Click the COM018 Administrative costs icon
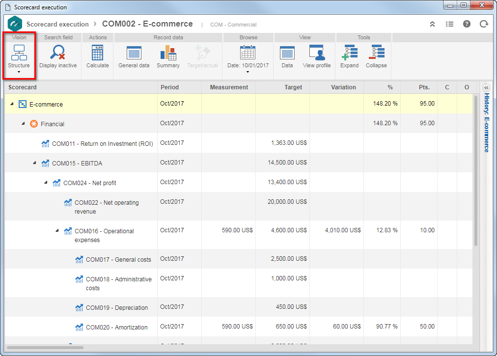The image size is (497, 356). (79, 279)
